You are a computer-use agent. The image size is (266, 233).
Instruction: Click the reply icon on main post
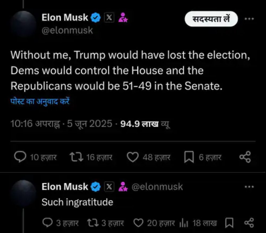pyautogui.click(x=20, y=157)
